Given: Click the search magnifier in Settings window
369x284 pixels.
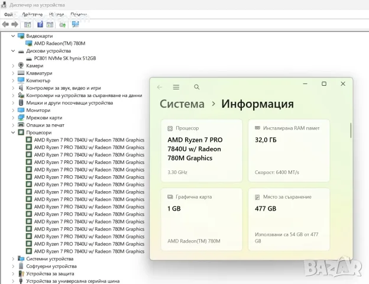Looking at the screenshot, I should pyautogui.click(x=197, y=87).
